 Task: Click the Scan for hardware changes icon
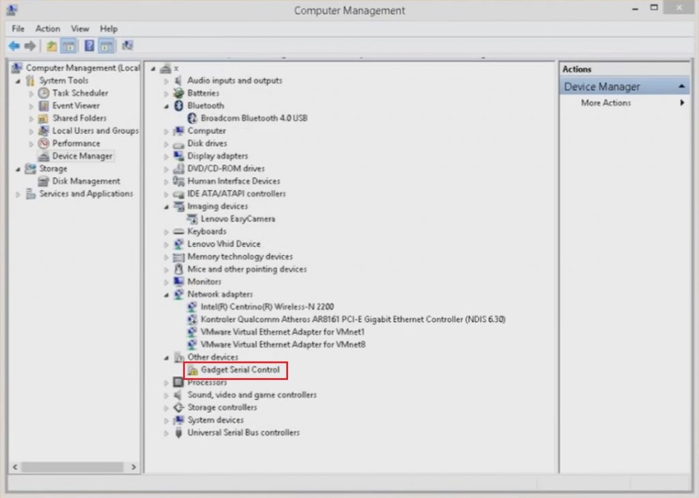127,46
